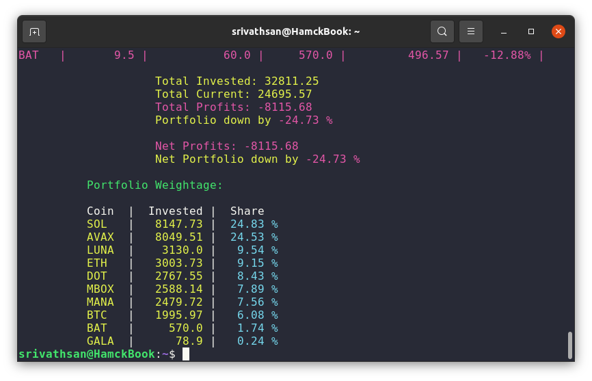Click BAT in the weightage table
This screenshot has width=592, height=381.
pos(97,328)
